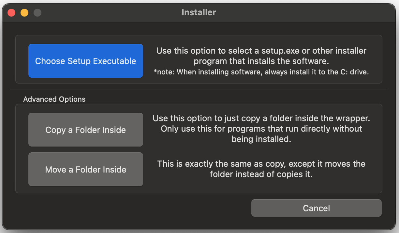Close the Installer window with red button
The image size is (399, 233).
12,13
